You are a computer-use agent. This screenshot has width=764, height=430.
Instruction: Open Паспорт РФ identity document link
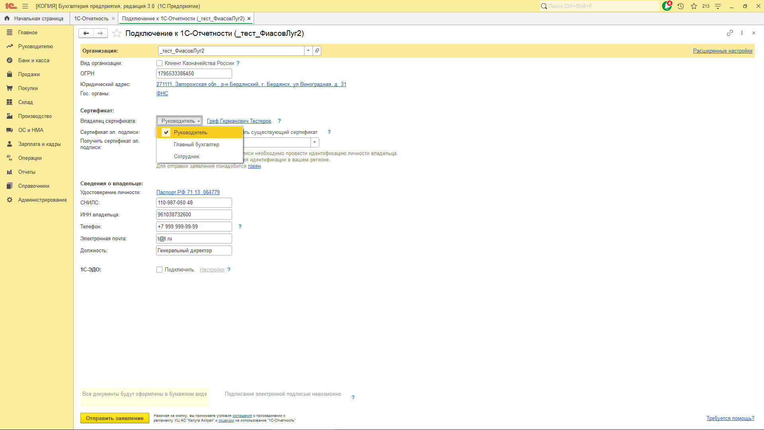click(188, 192)
